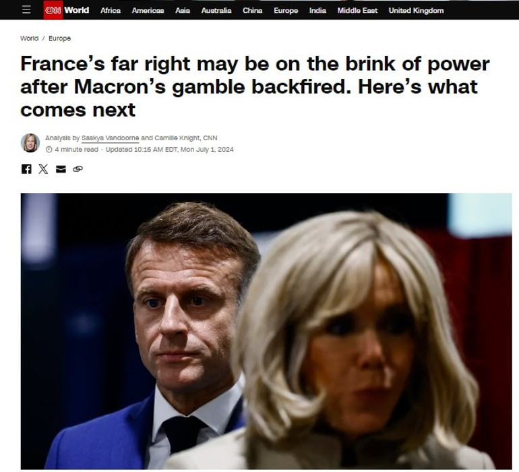519x472 pixels.
Task: Go to Europe nav section
Action: pyautogui.click(x=286, y=11)
